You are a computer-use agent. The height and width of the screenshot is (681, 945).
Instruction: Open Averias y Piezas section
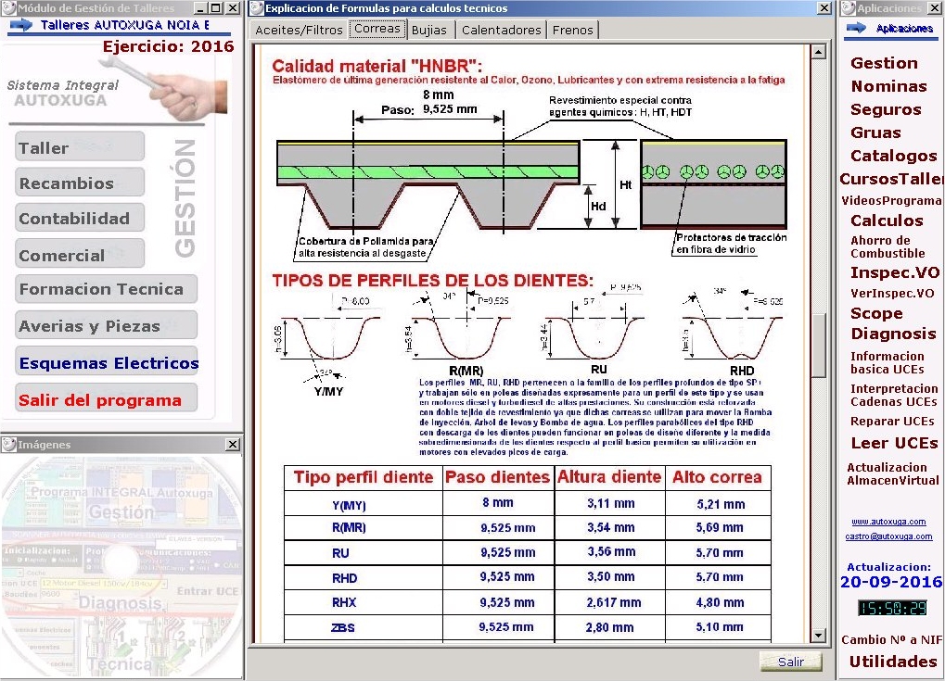106,325
